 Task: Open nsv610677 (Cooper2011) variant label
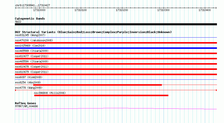point(32,56)
